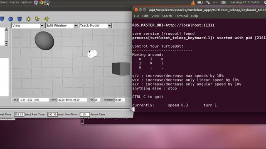Close the terminal window
The width and height of the screenshot is (266, 149).
point(136,10)
